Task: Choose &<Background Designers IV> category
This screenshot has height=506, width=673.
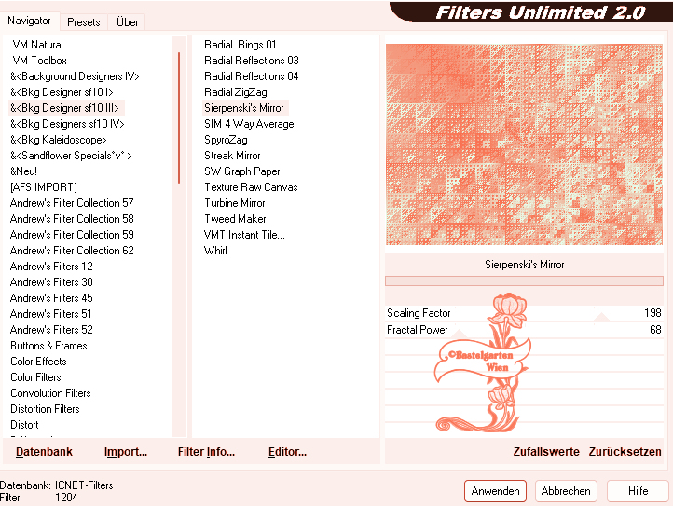Action: click(75, 76)
